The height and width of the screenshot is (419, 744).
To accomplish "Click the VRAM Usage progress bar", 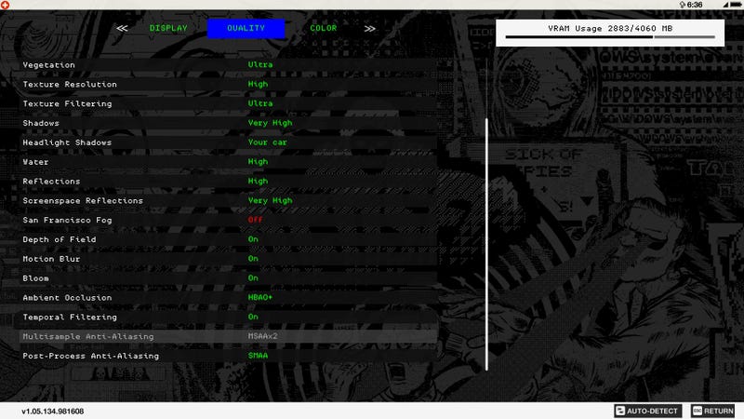I will [610, 36].
